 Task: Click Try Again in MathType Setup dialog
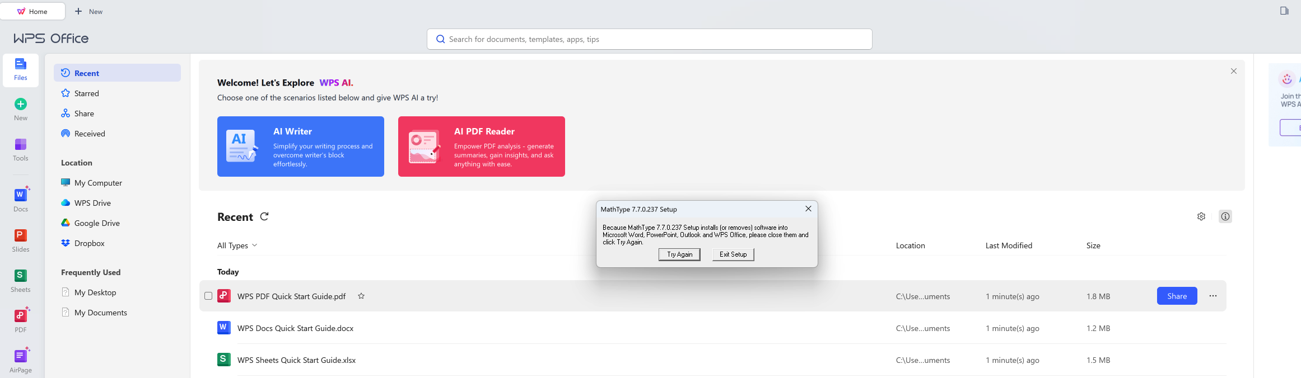[679, 254]
